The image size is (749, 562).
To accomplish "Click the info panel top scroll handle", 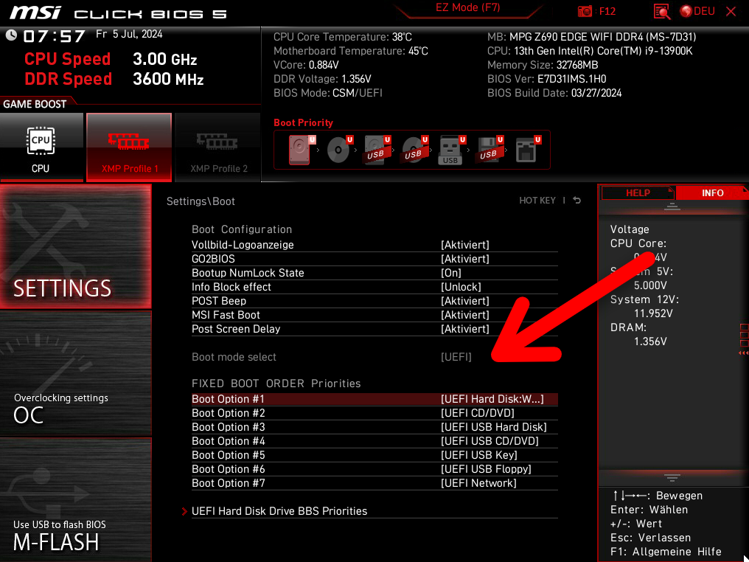I will [672, 207].
